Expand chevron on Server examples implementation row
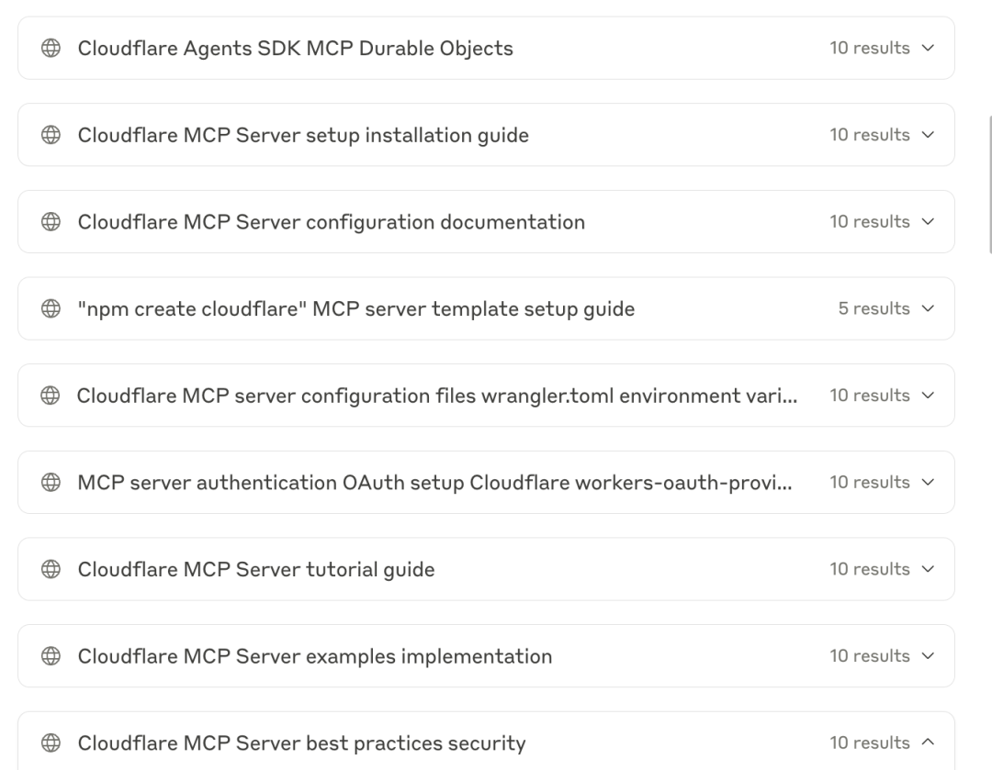992x770 pixels. click(927, 656)
